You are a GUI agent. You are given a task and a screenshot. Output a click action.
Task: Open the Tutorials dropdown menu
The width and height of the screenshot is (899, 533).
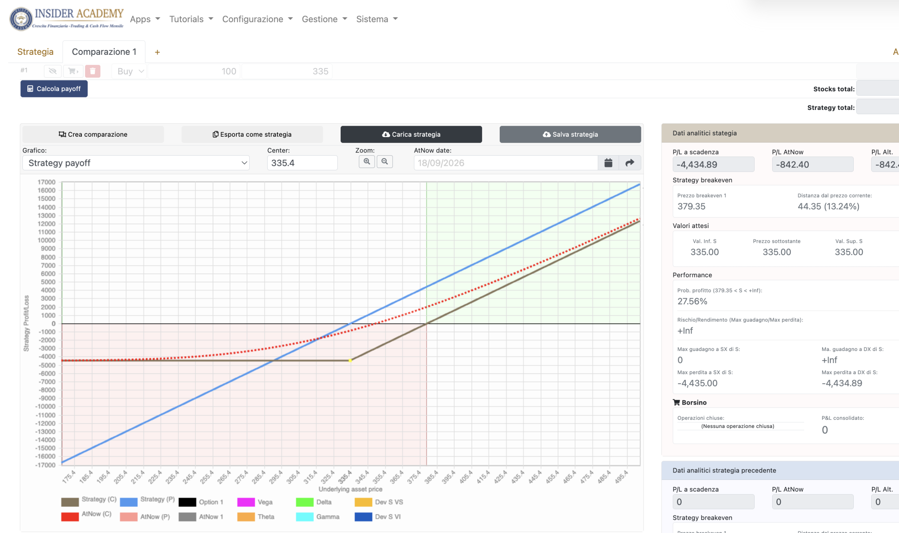pos(191,19)
